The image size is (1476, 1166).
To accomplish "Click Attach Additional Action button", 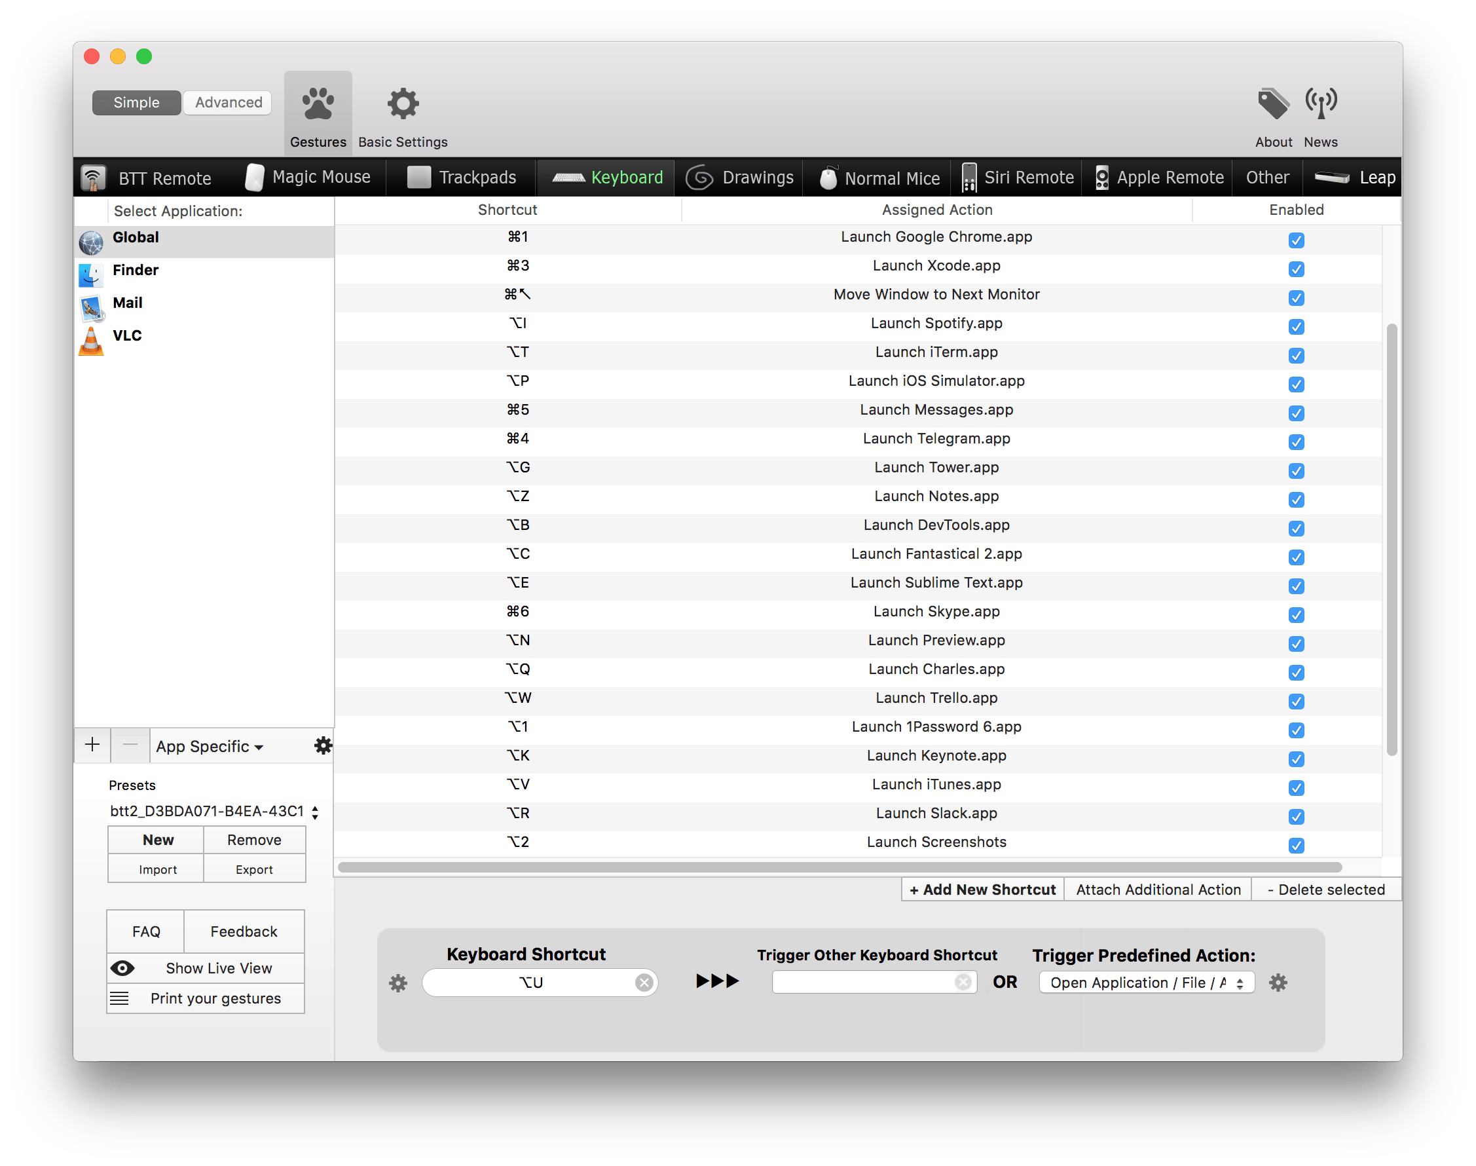I will pos(1158,890).
